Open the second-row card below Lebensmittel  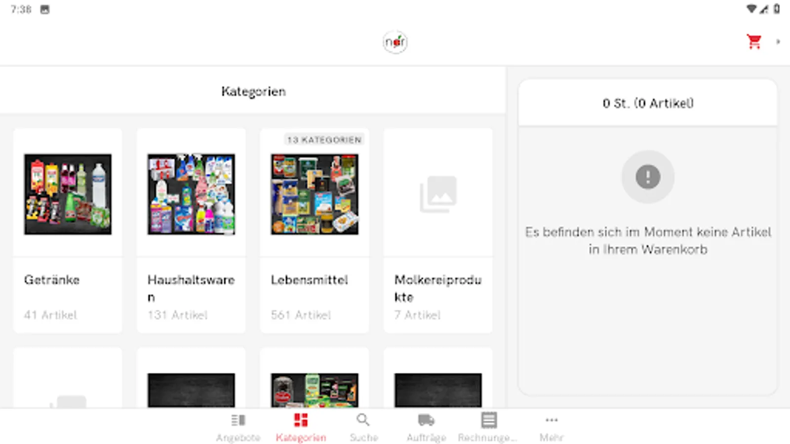pyautogui.click(x=315, y=378)
